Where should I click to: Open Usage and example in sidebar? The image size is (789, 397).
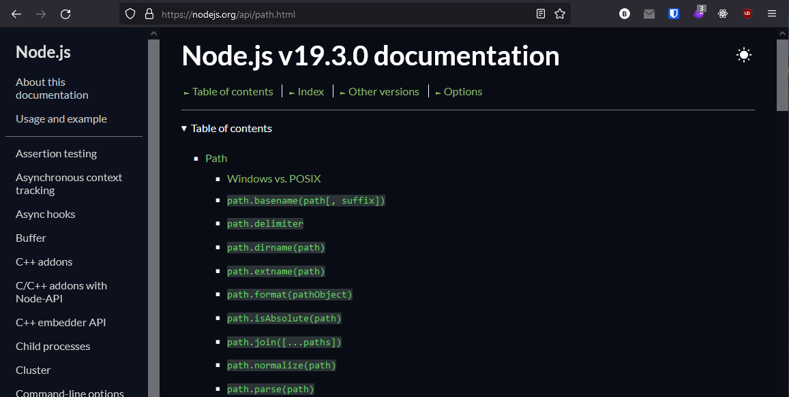61,119
